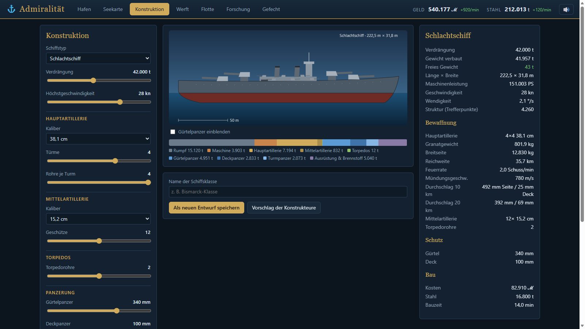The image size is (585, 329).
Task: Click the Kosten value 82.910
Action: (522, 288)
